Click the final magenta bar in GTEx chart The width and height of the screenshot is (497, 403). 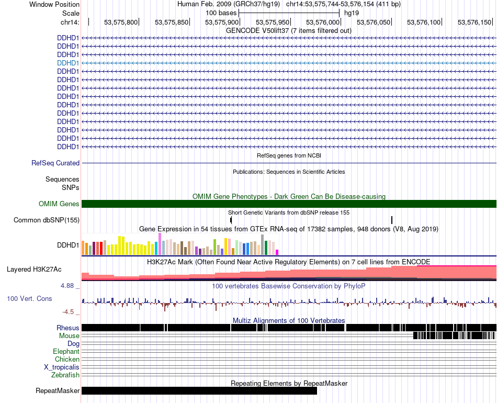pos(277,252)
